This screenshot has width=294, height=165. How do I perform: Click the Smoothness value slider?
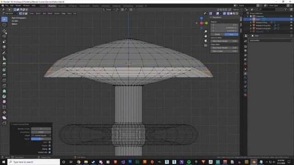coord(41,132)
